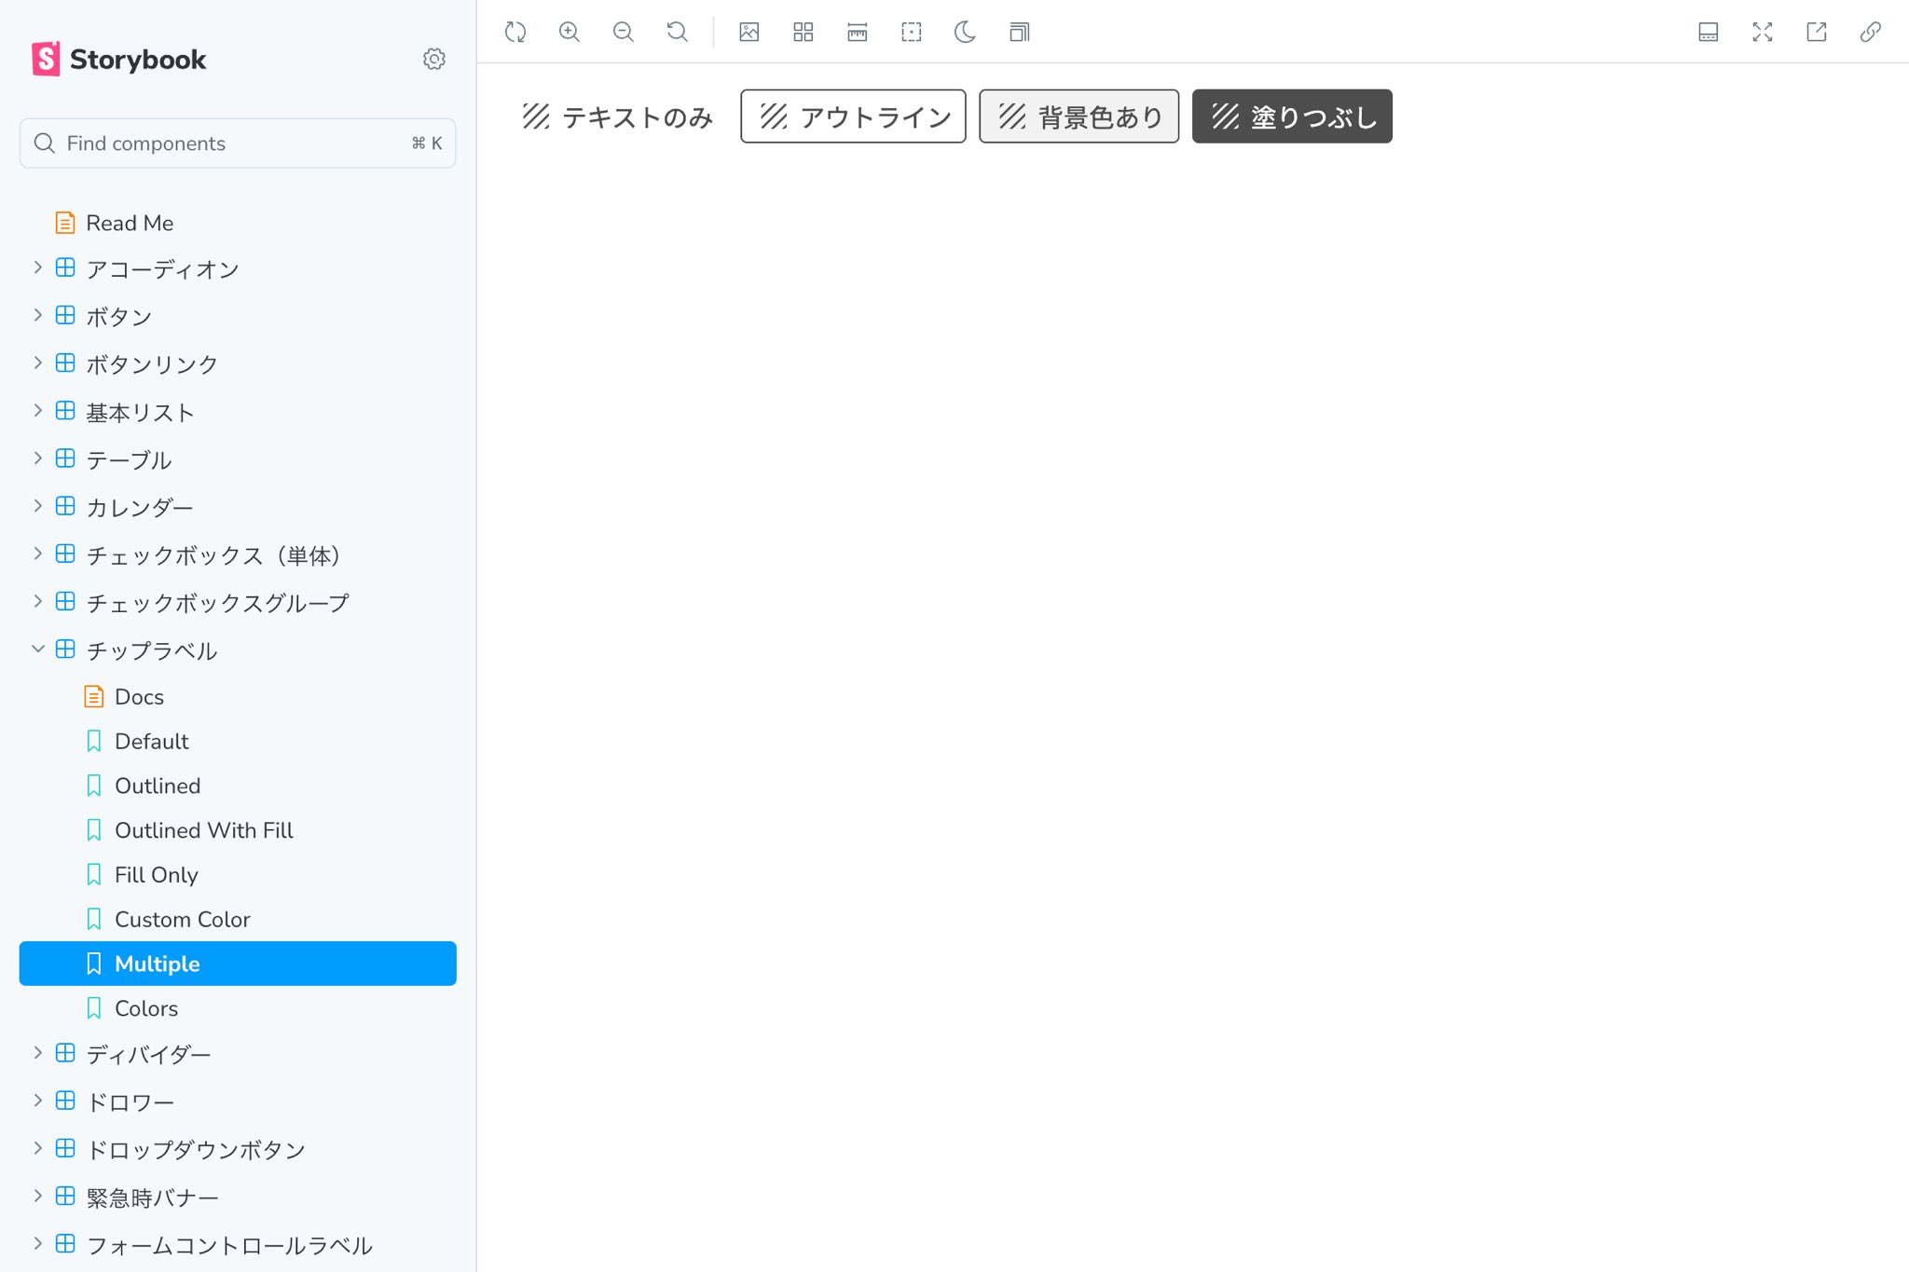Reset zoom in the toolbar

pos(678,33)
